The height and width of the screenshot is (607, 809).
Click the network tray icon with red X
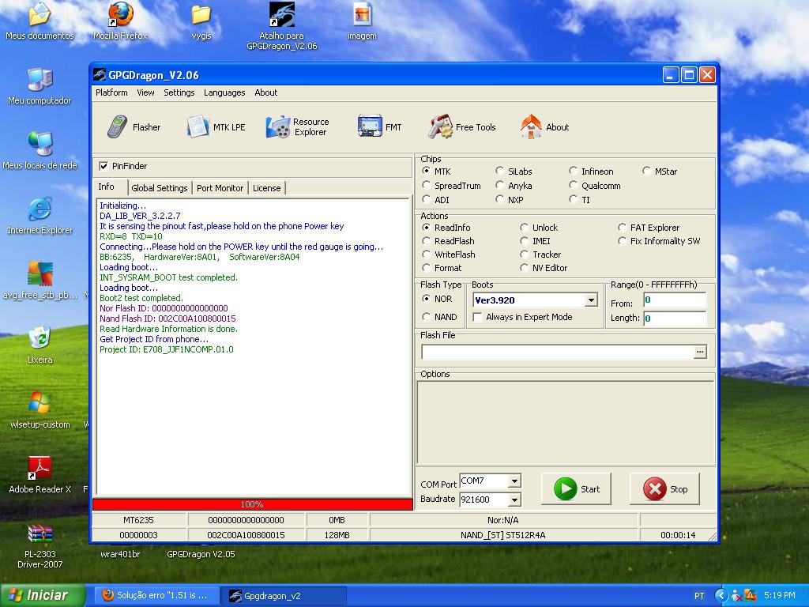[737, 595]
